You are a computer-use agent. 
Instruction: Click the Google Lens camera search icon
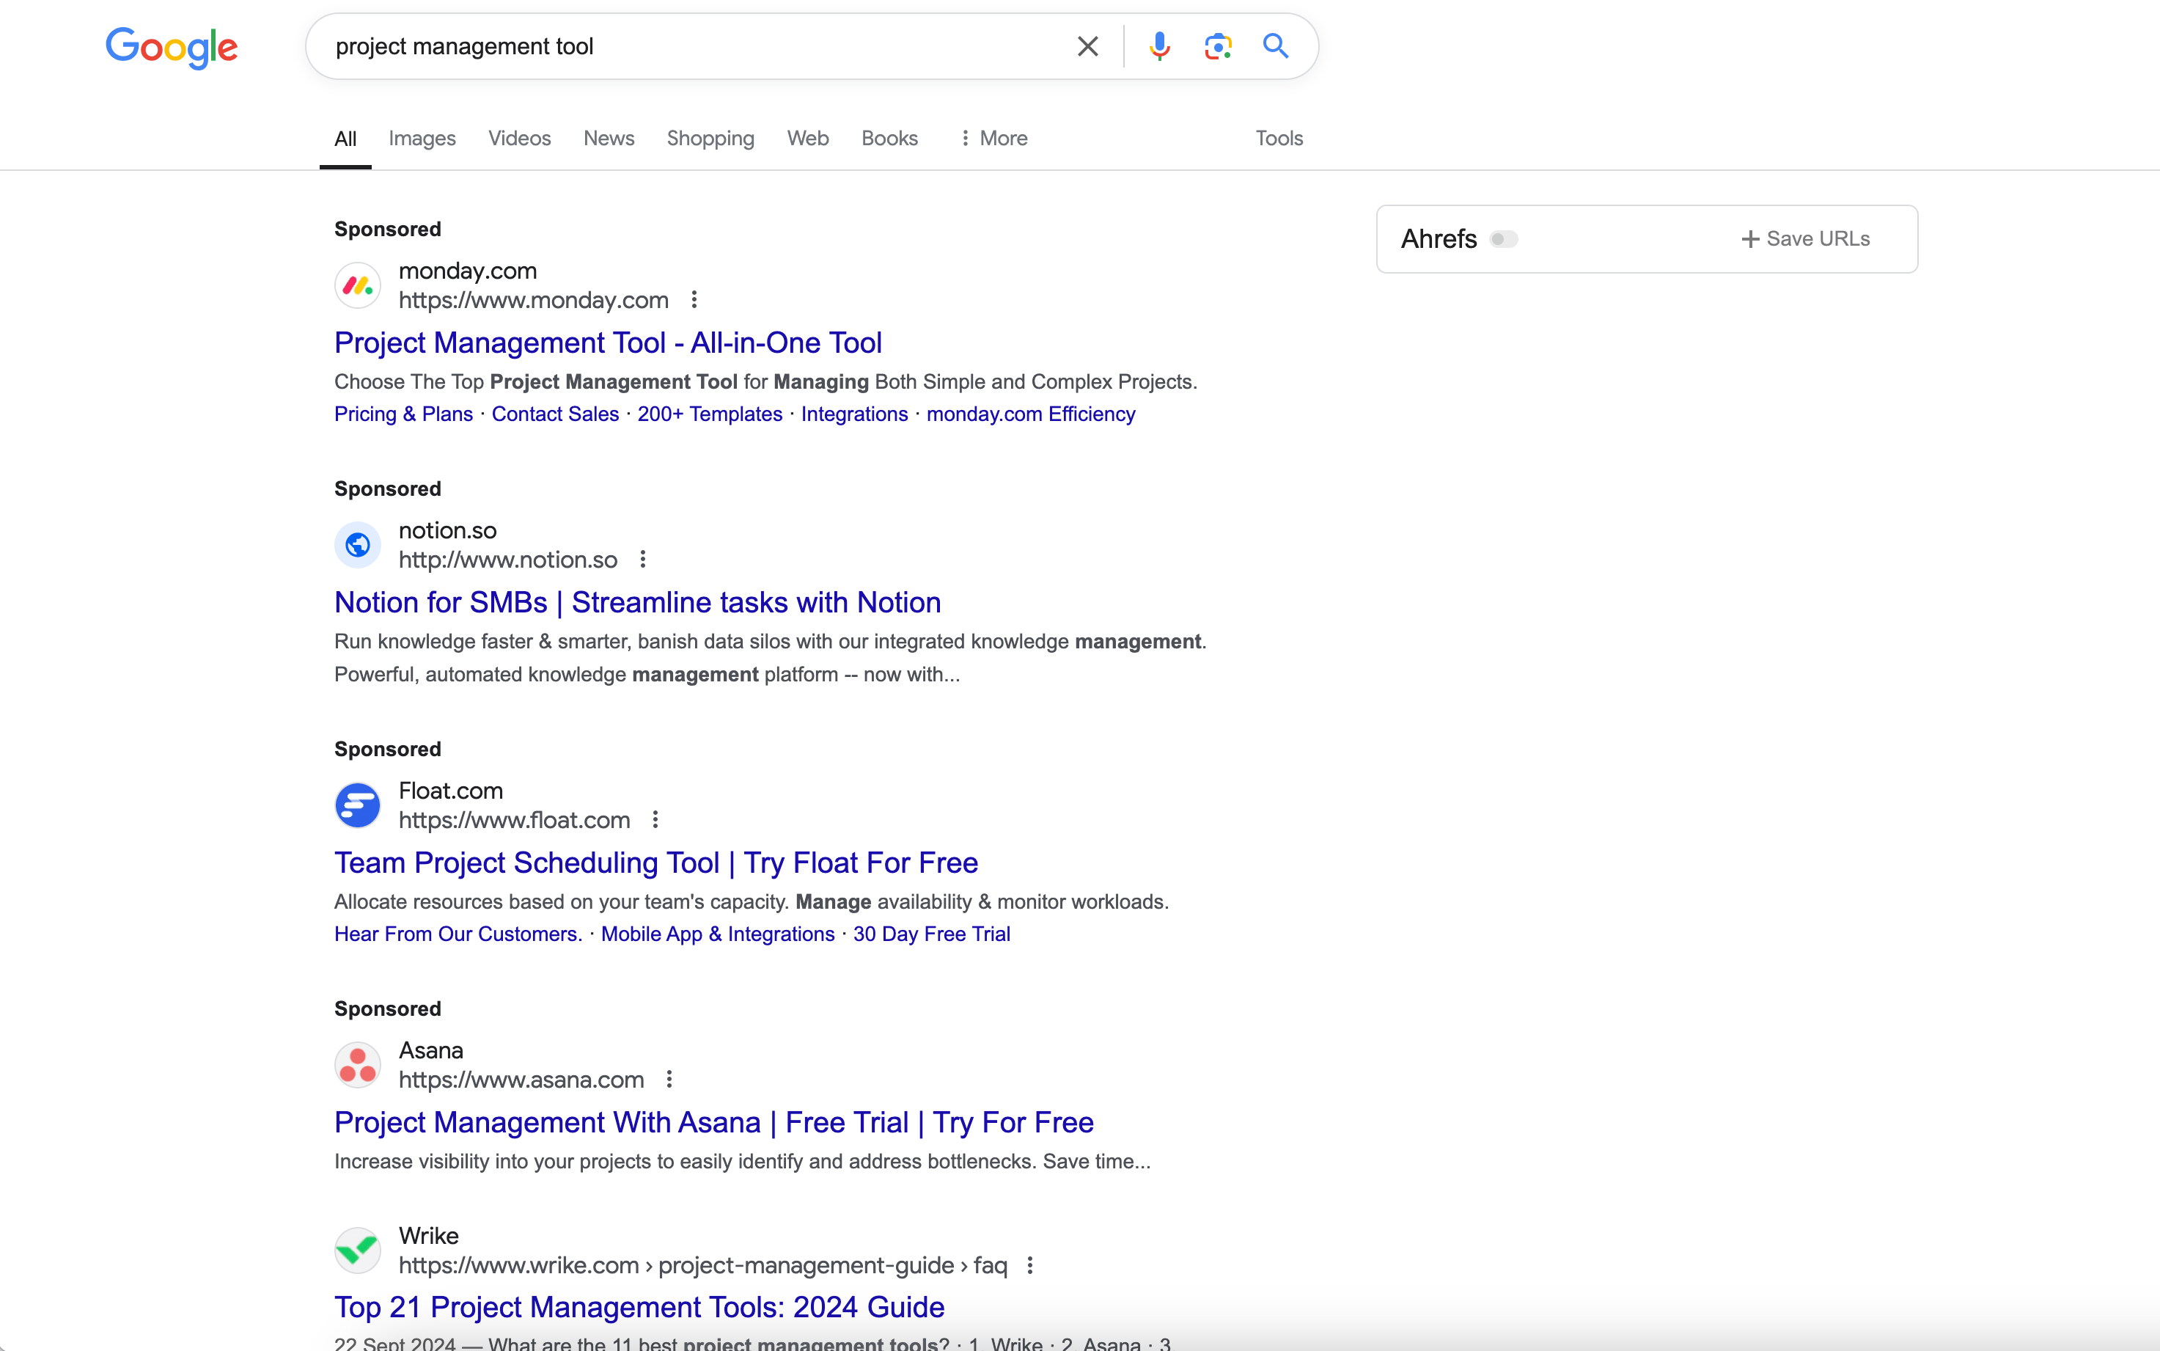click(1219, 47)
